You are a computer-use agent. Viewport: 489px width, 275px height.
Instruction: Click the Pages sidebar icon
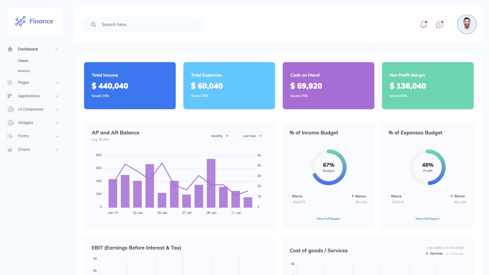coord(10,82)
